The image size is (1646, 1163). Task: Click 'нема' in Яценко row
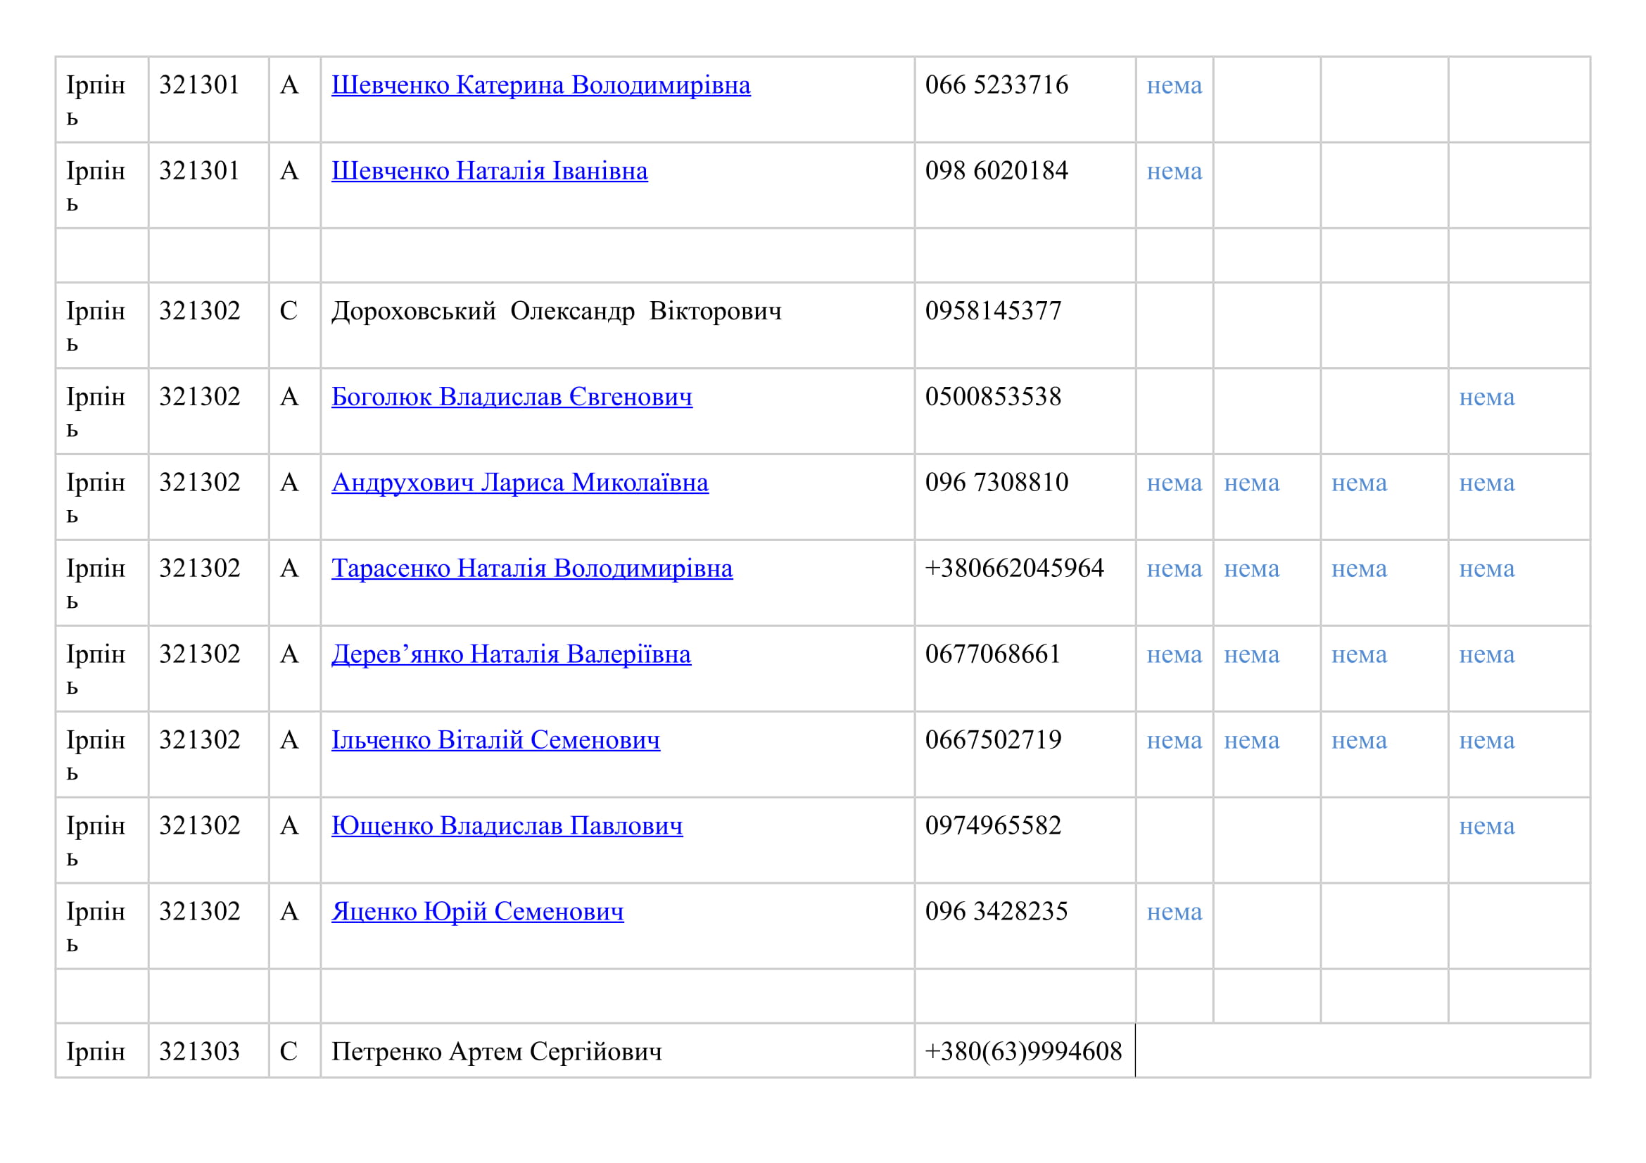tap(1174, 913)
